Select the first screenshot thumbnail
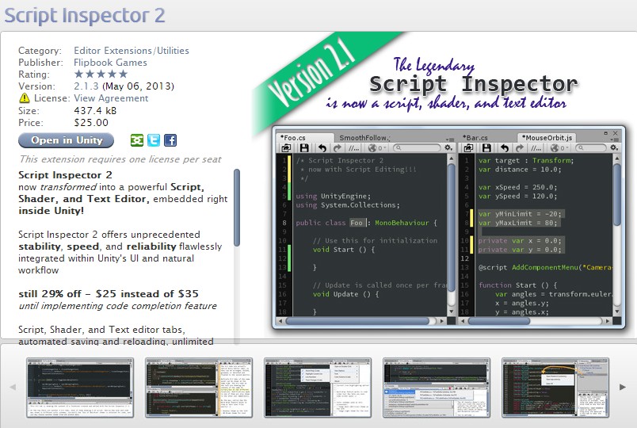 (80, 388)
